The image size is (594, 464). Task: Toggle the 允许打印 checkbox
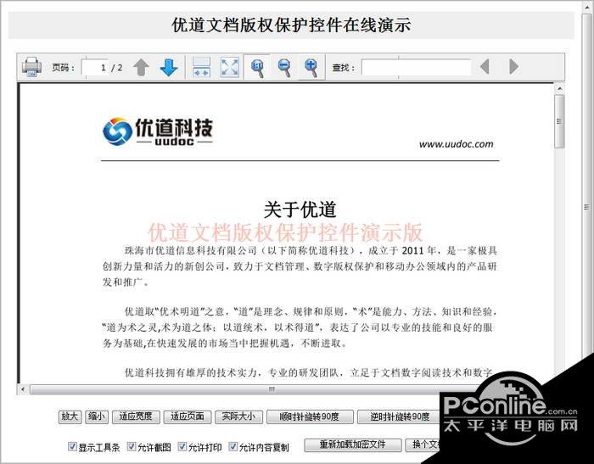182,446
